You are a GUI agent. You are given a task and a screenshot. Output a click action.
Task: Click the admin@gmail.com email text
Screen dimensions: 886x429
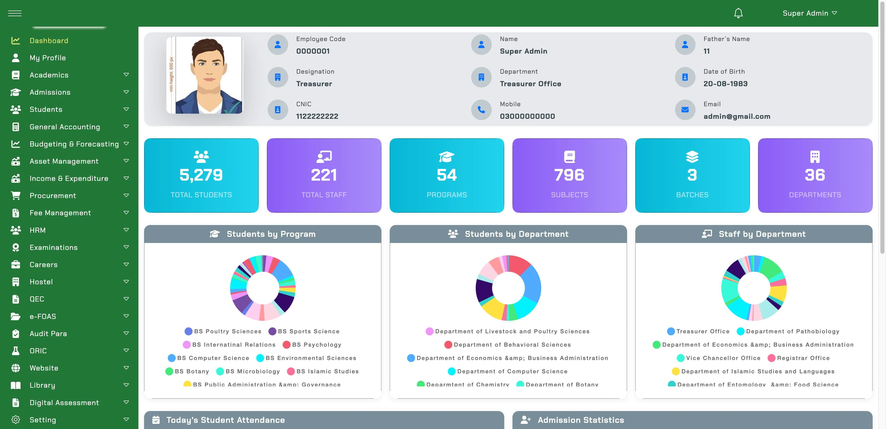(737, 116)
